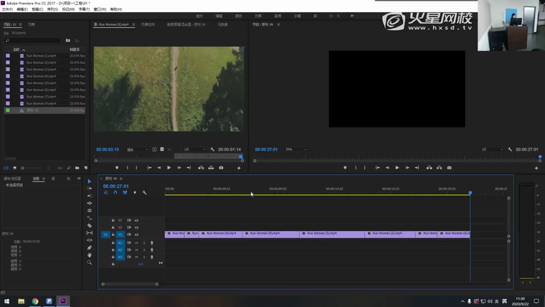Toggle V1 track output eye icon
This screenshot has width=545, height=307.
[x=136, y=235]
